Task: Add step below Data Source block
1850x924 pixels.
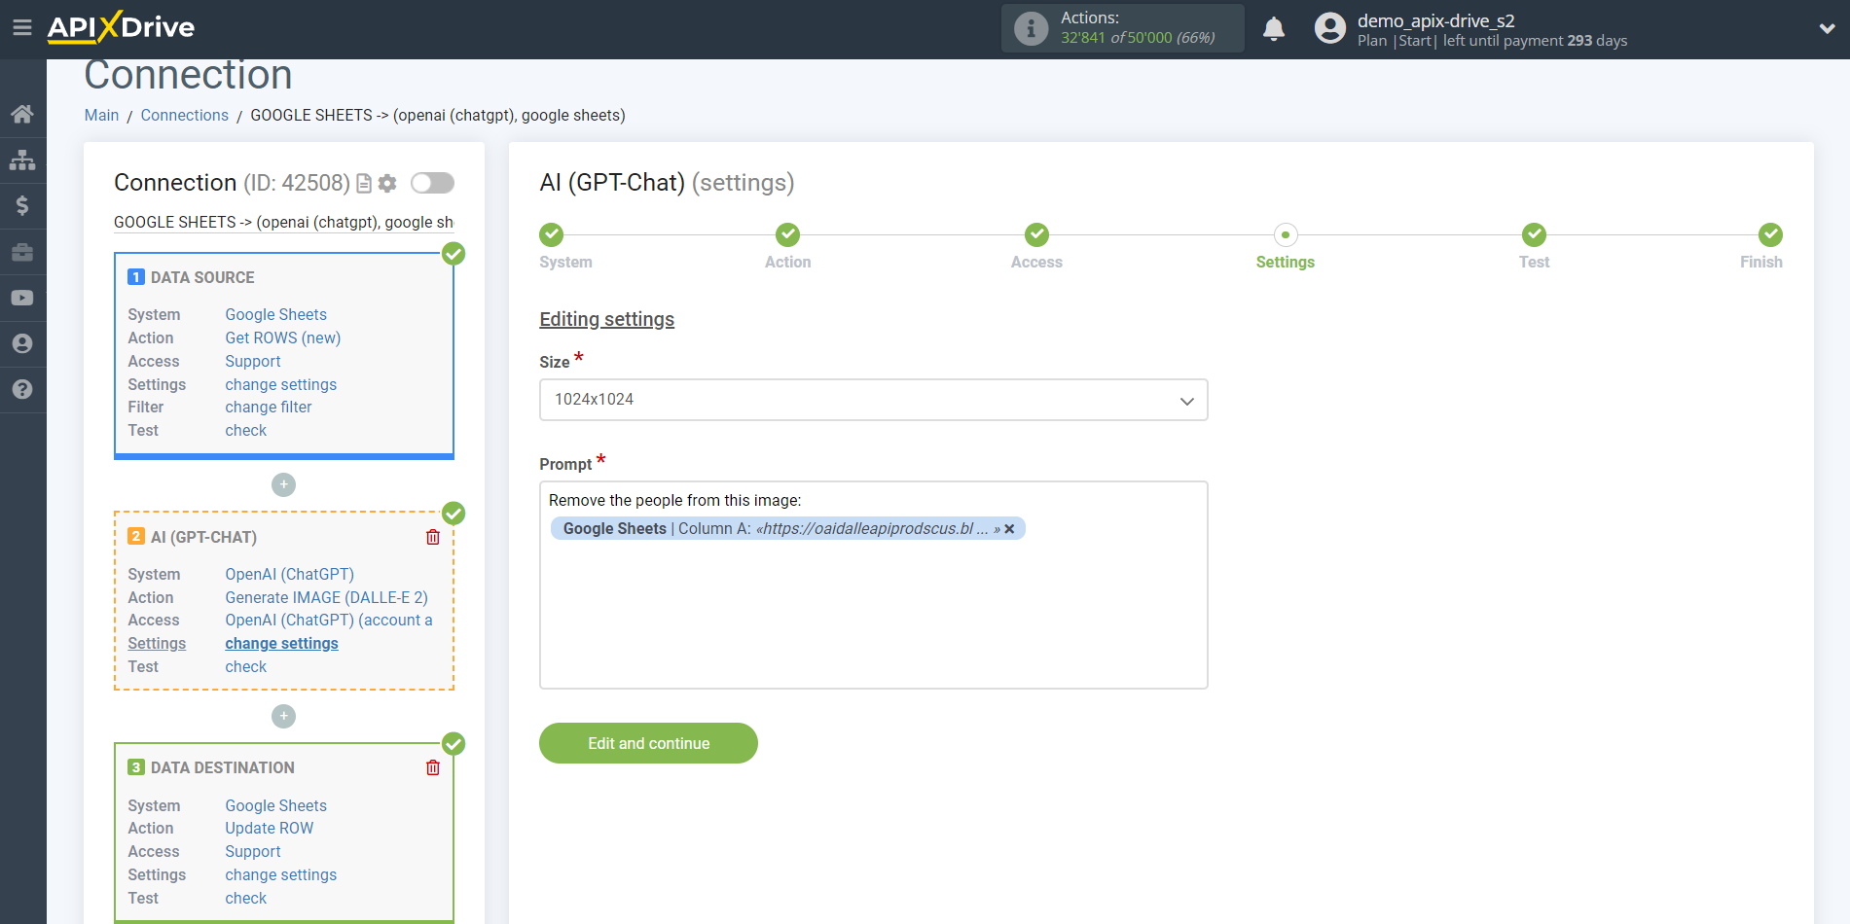Action: click(283, 484)
